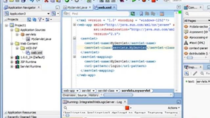The width and height of the screenshot is (210, 118).
Task: Click the pencil edit icon in Inspector toolbar
Action: (x=195, y=73)
